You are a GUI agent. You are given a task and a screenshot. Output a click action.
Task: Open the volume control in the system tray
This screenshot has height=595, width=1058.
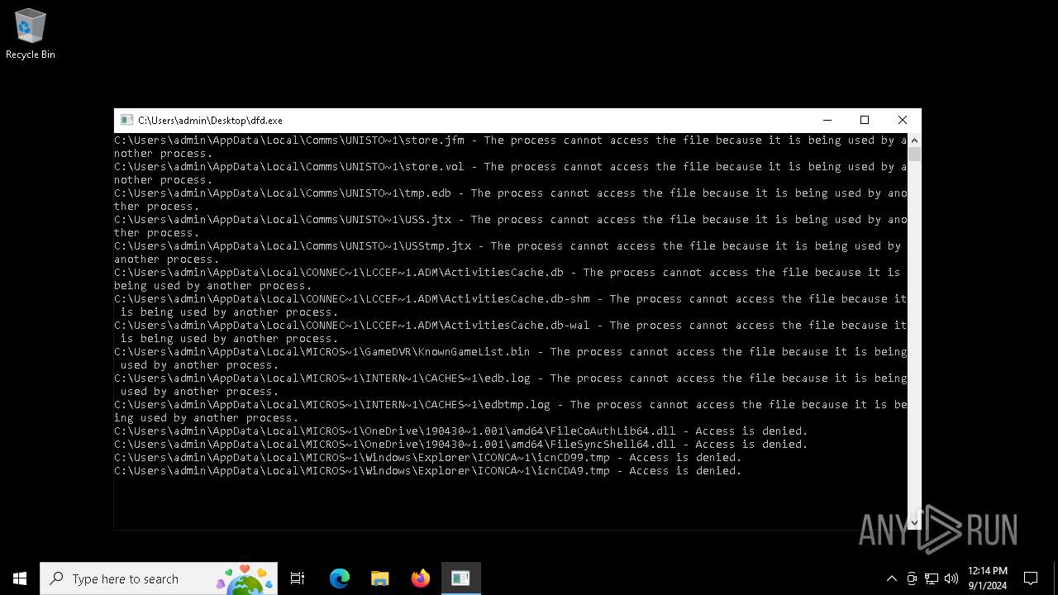[951, 578]
